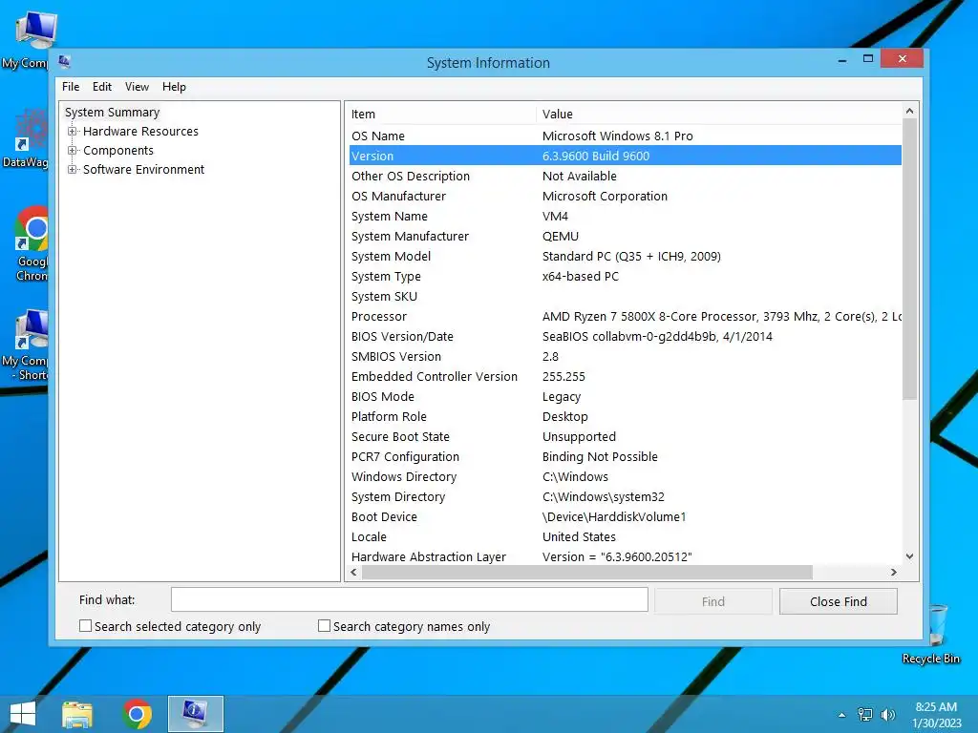
Task: Select the PCR7 Configuration row
Action: click(625, 457)
